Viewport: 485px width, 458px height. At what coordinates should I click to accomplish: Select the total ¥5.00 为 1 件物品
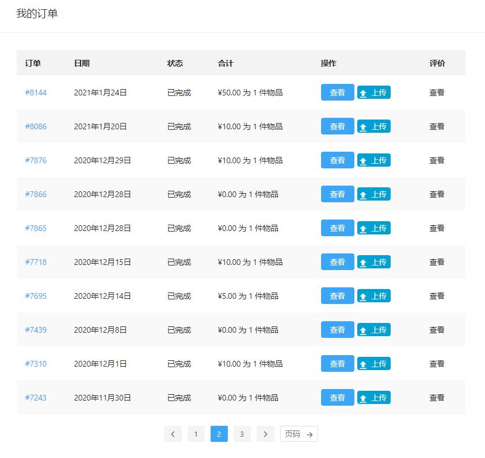tap(248, 296)
